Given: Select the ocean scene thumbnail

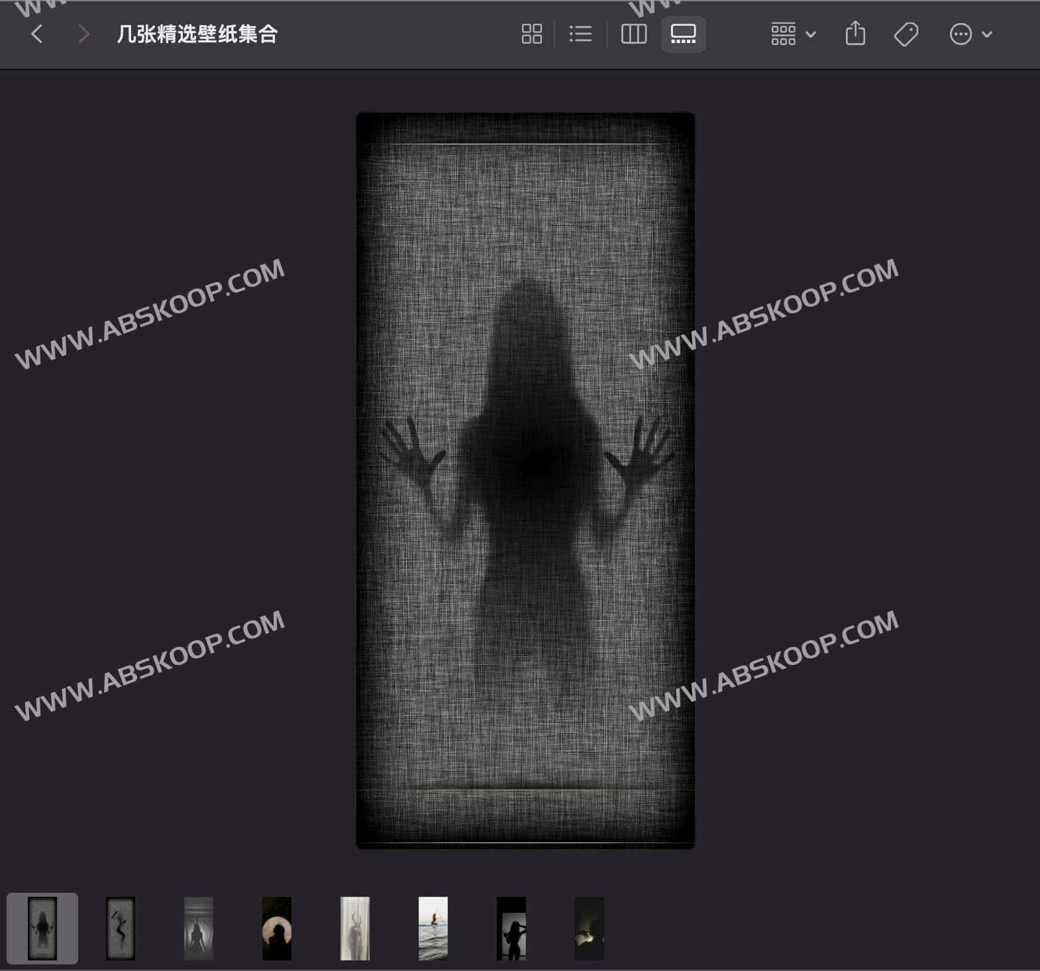Looking at the screenshot, I should (433, 928).
